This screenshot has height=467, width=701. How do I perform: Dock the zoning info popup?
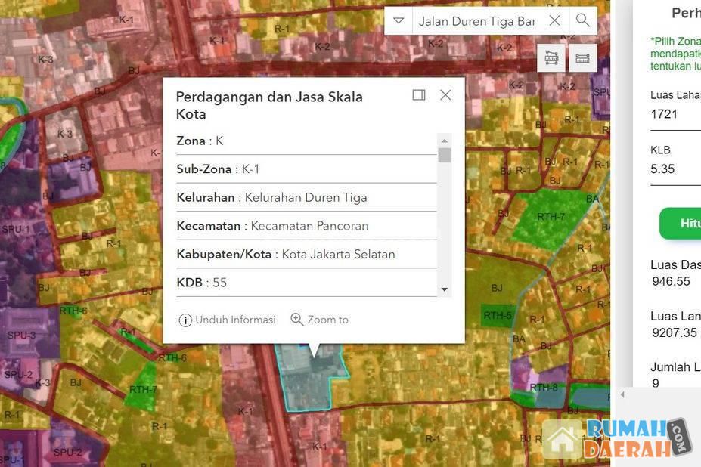coord(419,94)
